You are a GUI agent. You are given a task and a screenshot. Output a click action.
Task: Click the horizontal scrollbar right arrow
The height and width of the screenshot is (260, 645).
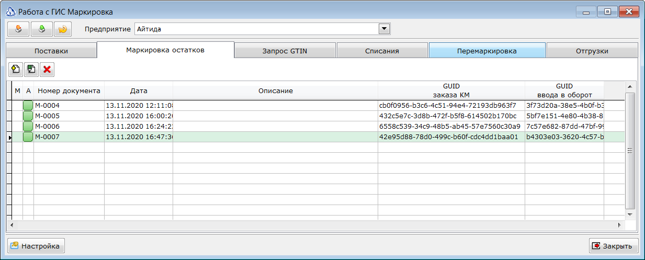[619, 225]
